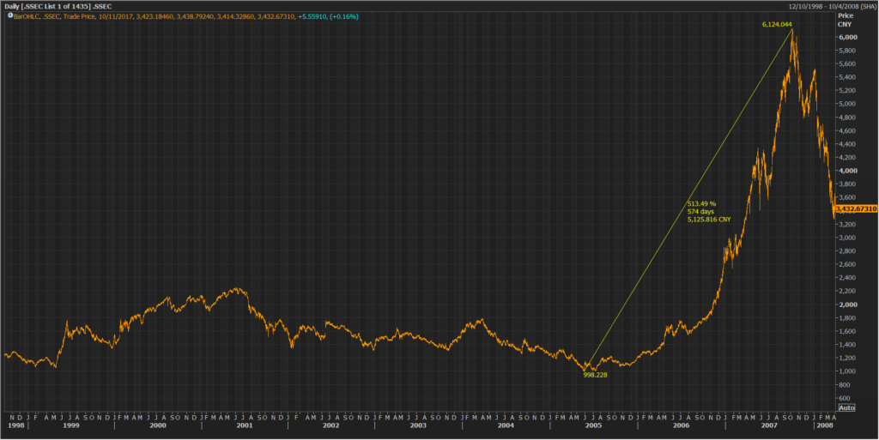Click the 2,000 level on price axis

[846, 304]
